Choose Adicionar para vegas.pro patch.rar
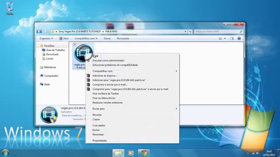Viewport: 280px width, 157px height. tap(133, 80)
